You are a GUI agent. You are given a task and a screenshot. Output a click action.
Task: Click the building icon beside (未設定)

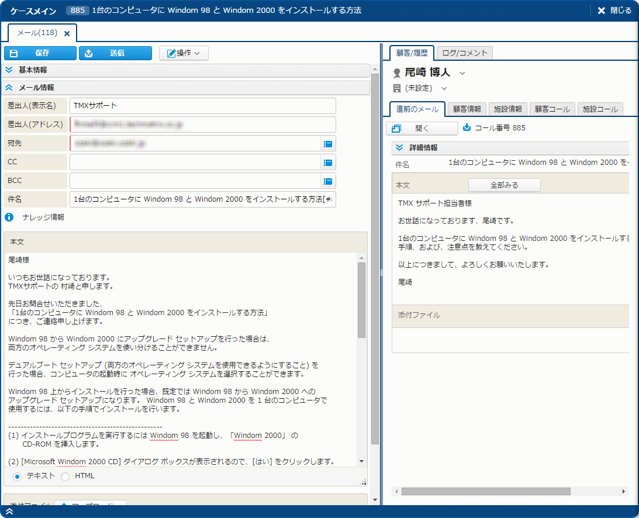[397, 88]
